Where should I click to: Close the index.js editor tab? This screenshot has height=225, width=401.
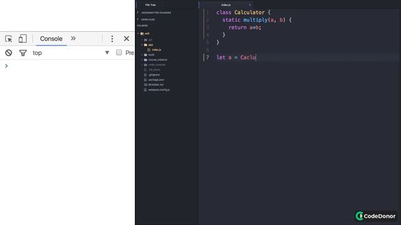[249, 5]
